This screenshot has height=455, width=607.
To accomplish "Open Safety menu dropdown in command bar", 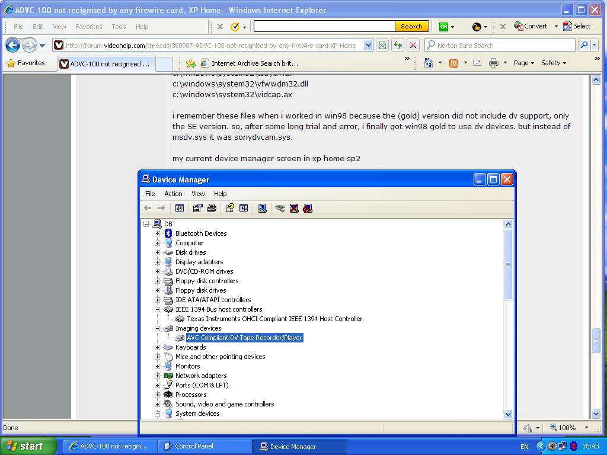I will (x=554, y=63).
